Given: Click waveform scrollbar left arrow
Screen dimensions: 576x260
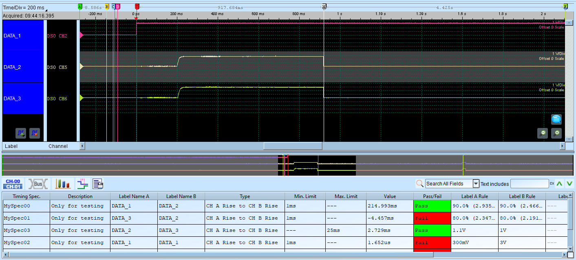Looking at the screenshot, I should 82,146.
